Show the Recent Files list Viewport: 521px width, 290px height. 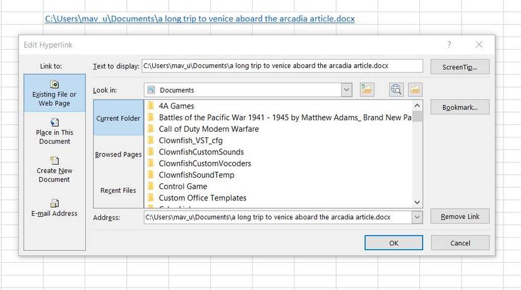click(118, 190)
